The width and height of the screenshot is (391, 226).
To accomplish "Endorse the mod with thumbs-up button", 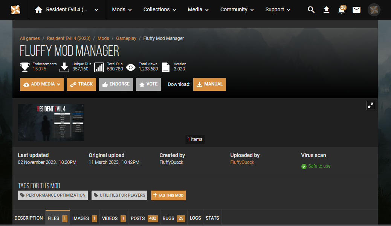I will 116,84.
